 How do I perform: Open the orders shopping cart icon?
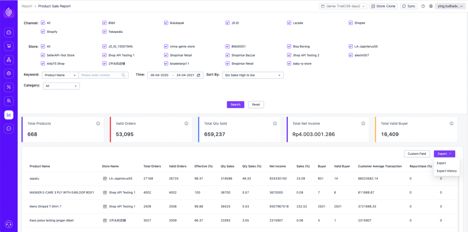point(9,46)
